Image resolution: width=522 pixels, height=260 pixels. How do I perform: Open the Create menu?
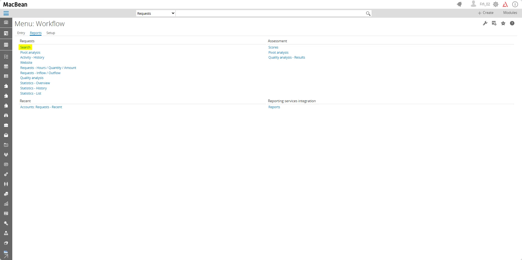(486, 13)
